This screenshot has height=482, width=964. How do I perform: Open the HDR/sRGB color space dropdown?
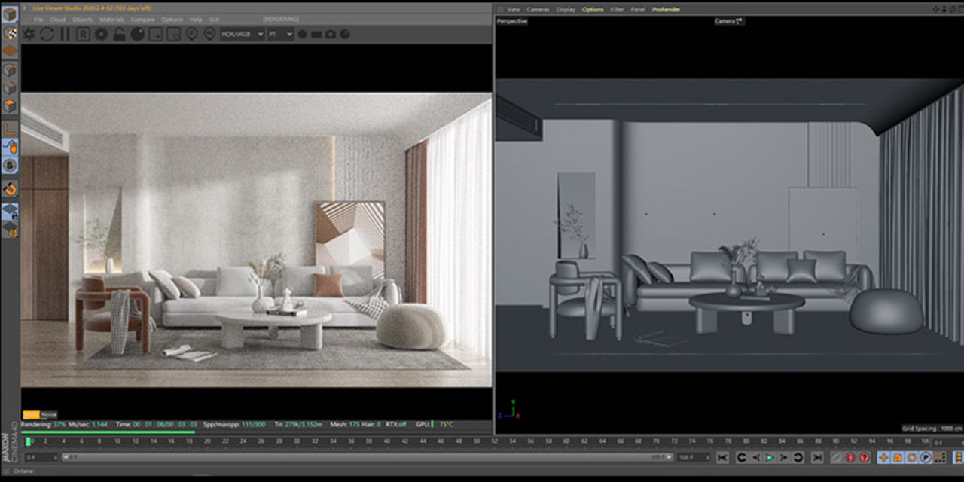239,34
